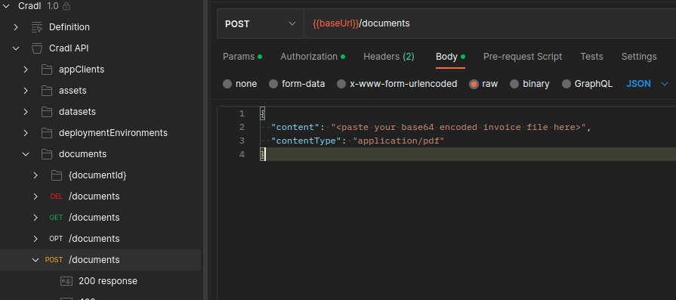Expand the GET /documents request
Image resolution: width=676 pixels, height=300 pixels.
(x=35, y=218)
